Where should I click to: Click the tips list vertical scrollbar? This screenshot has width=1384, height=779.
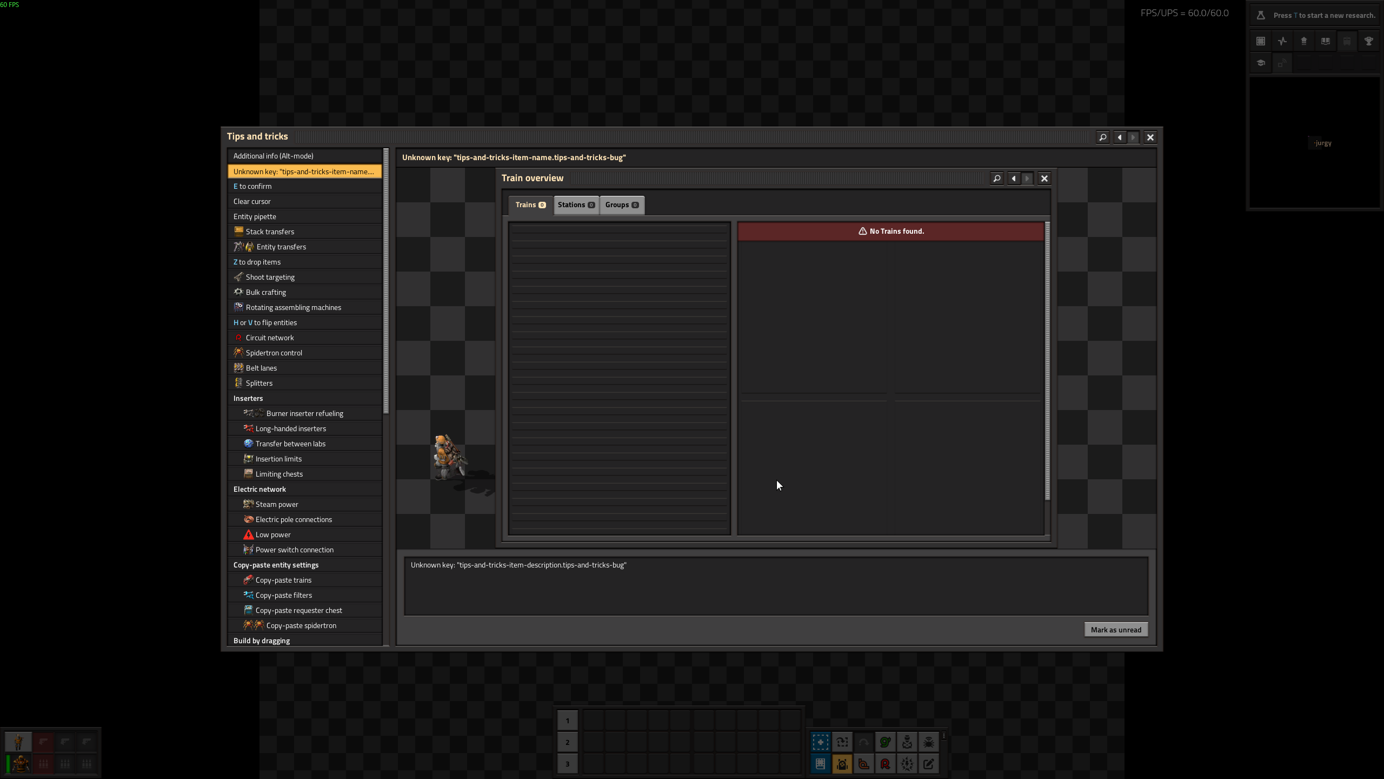pyautogui.click(x=386, y=281)
